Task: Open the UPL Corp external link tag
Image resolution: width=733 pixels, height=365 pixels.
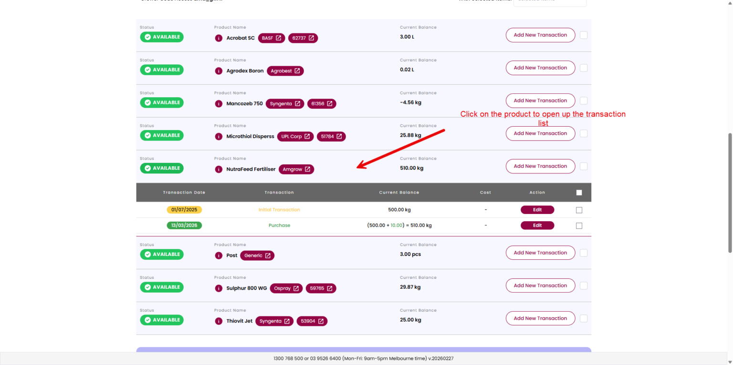Action: (x=295, y=137)
